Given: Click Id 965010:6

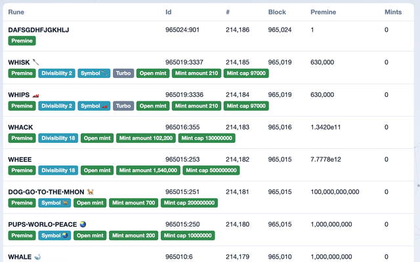Looking at the screenshot, I should tap(179, 257).
